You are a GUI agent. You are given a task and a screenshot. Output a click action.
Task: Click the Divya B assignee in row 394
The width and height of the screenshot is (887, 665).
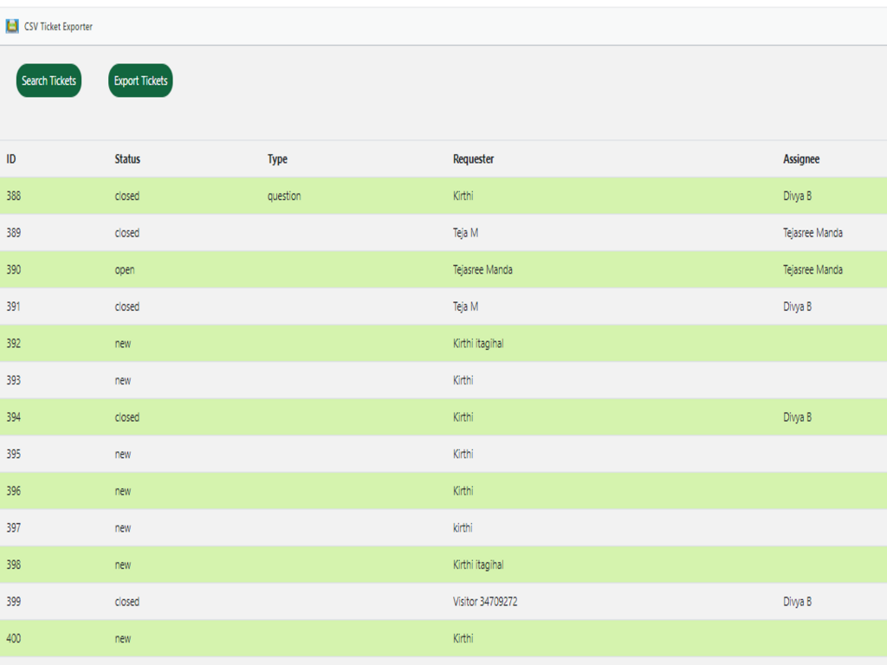[798, 416]
